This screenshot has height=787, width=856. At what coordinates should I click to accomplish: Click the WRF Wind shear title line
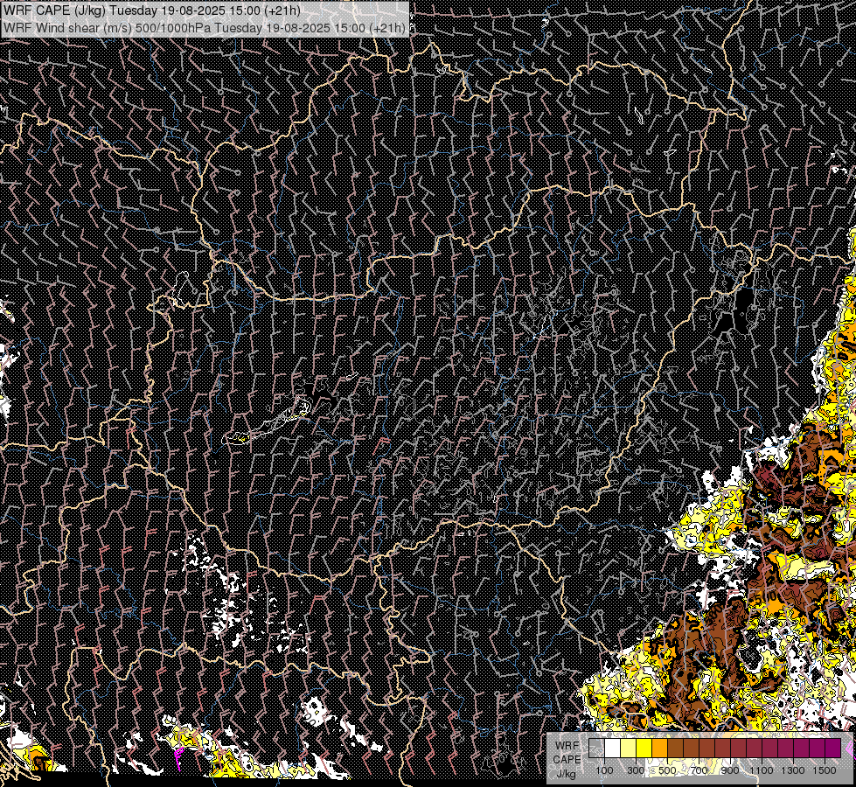tap(205, 28)
